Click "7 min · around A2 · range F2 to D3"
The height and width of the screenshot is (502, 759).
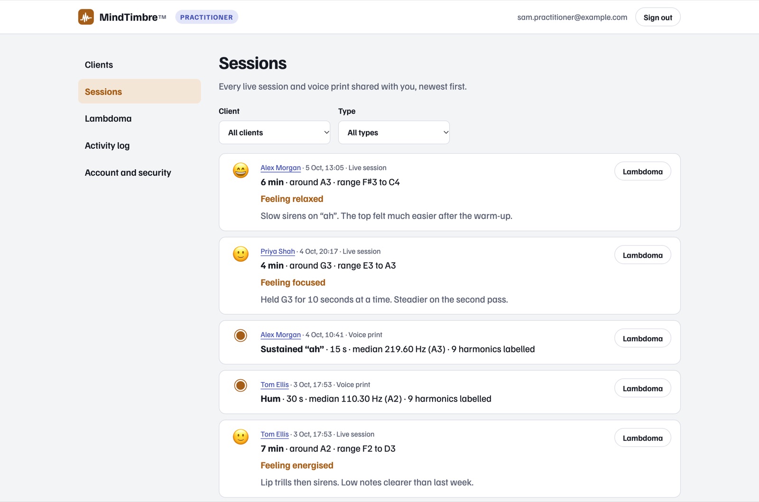(328, 448)
